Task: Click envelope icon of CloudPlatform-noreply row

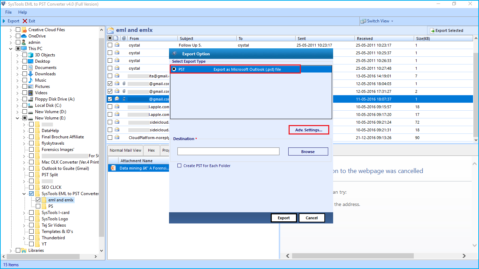Action: 117,137
